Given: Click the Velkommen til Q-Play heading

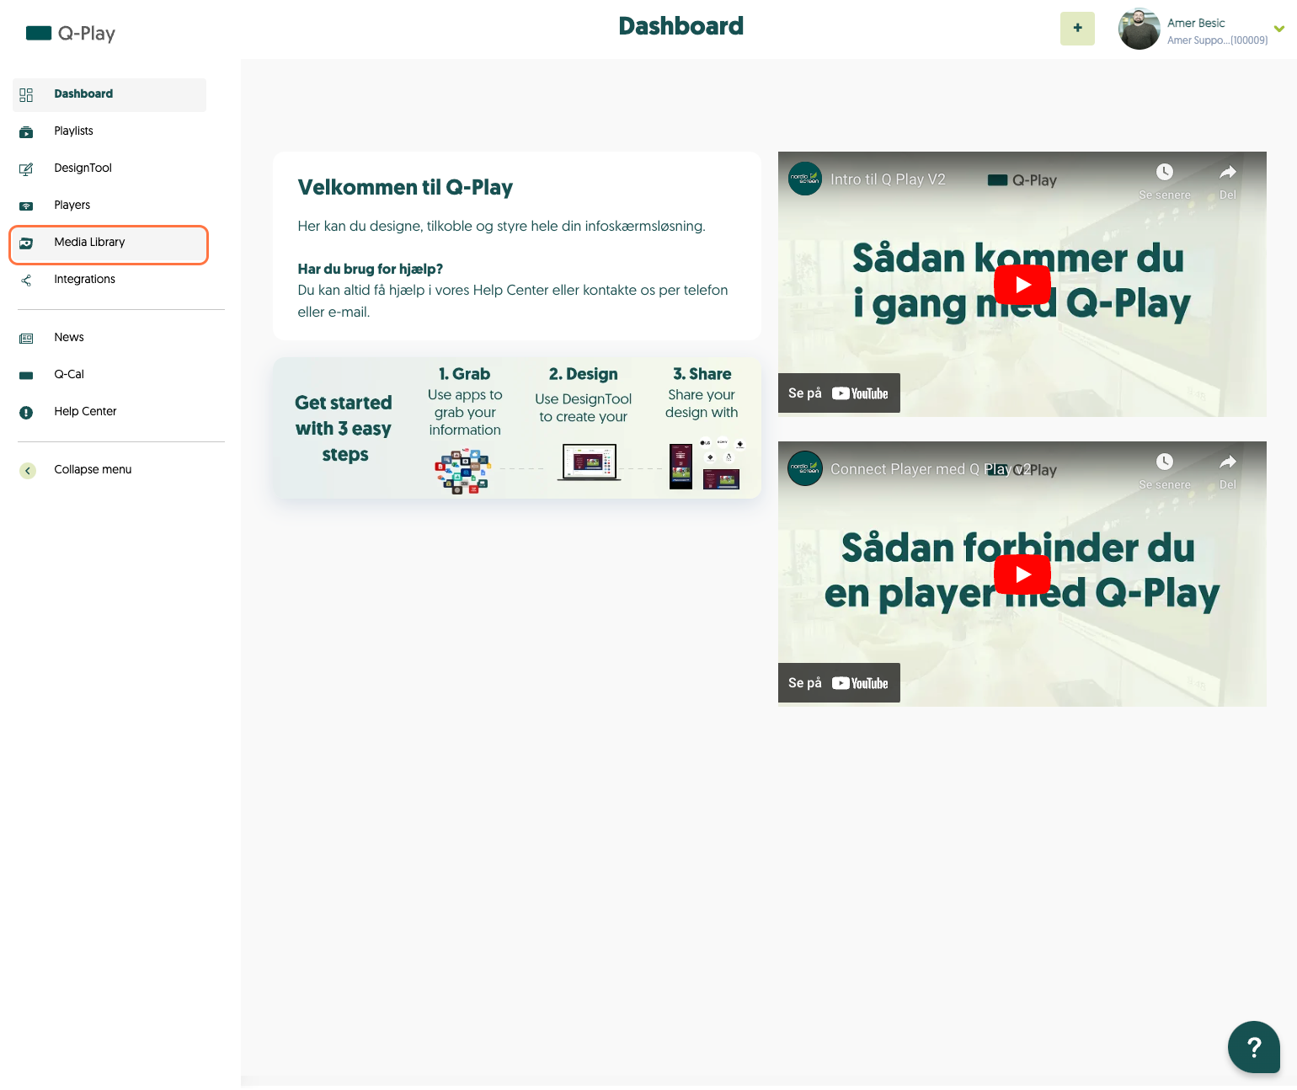Looking at the screenshot, I should (405, 188).
